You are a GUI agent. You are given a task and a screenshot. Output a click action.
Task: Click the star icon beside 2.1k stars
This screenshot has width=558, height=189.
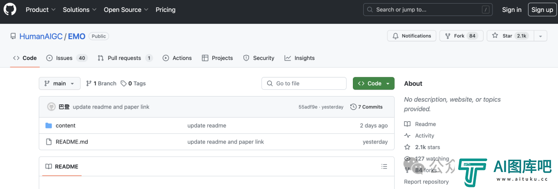pyautogui.click(x=407, y=147)
